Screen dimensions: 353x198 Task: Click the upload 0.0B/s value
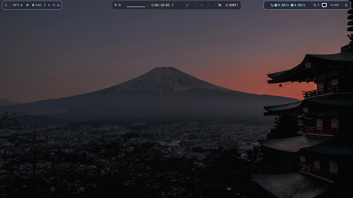click(x=283, y=5)
